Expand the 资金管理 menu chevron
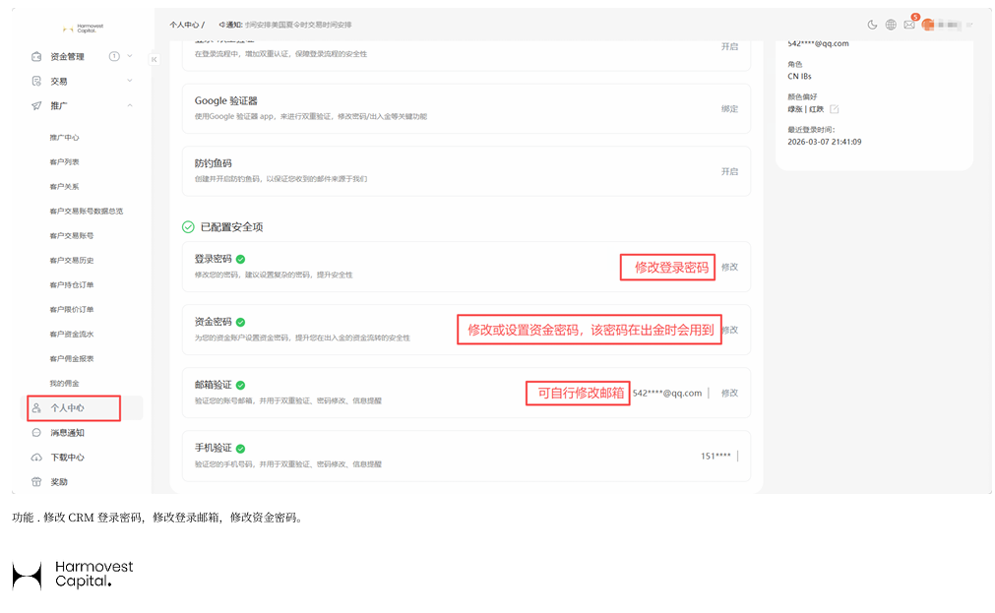995x613 pixels. pyautogui.click(x=130, y=56)
